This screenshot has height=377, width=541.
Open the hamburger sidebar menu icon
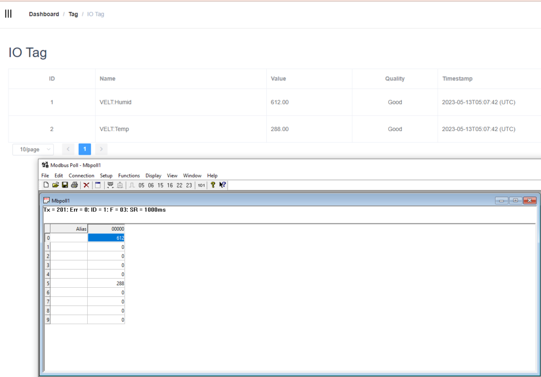click(x=8, y=14)
